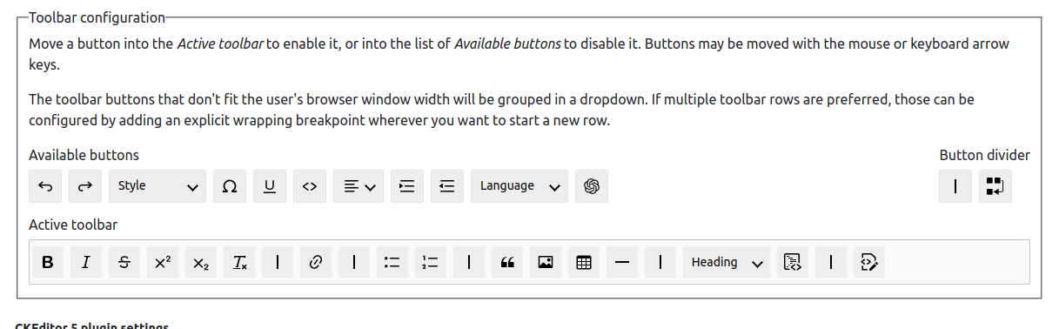Click the 'Toolbar configuration' fieldset legend
The width and height of the screenshot is (1059, 329).
(x=97, y=17)
